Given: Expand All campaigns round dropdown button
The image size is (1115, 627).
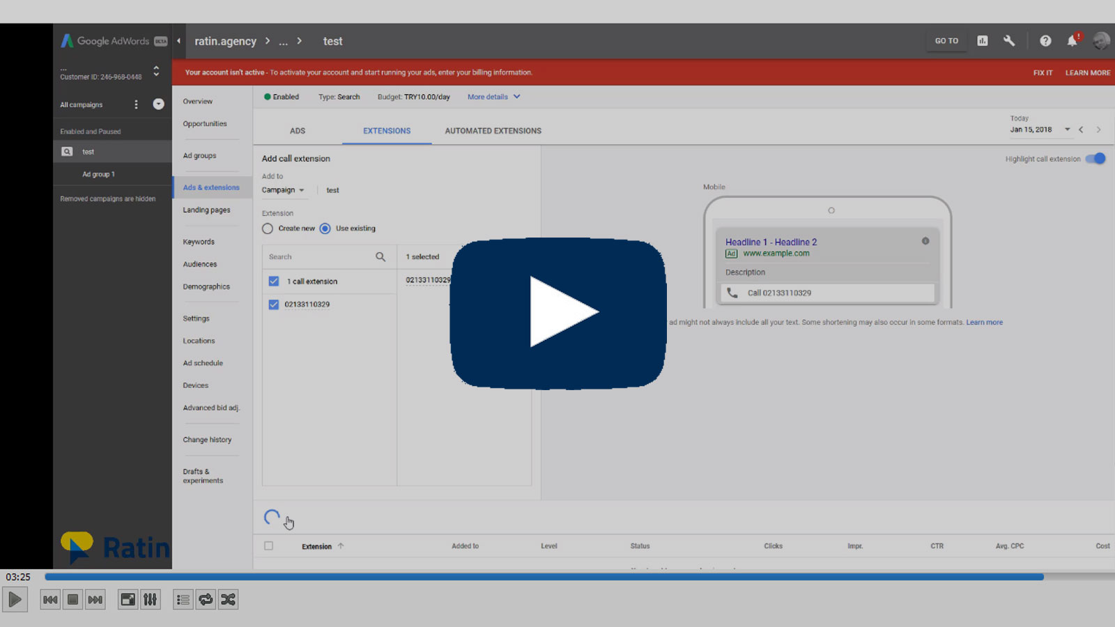Looking at the screenshot, I should pos(159,104).
